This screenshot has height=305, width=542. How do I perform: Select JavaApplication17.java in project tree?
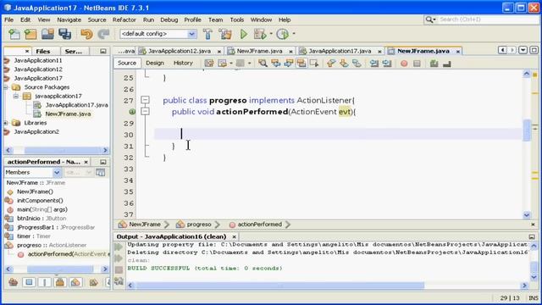coord(76,105)
